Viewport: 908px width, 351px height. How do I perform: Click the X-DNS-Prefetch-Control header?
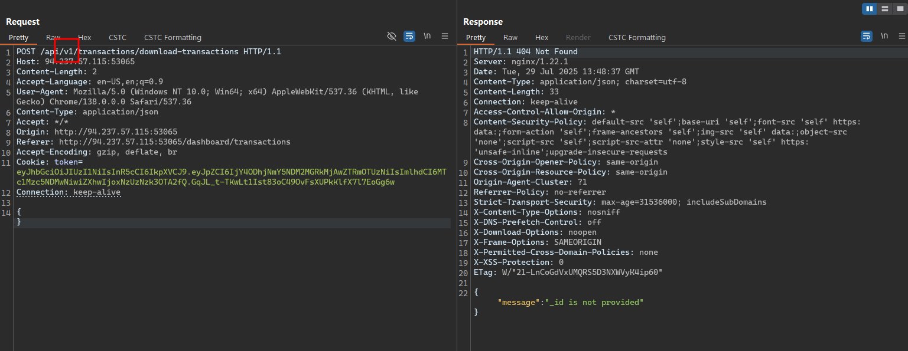[x=538, y=222]
